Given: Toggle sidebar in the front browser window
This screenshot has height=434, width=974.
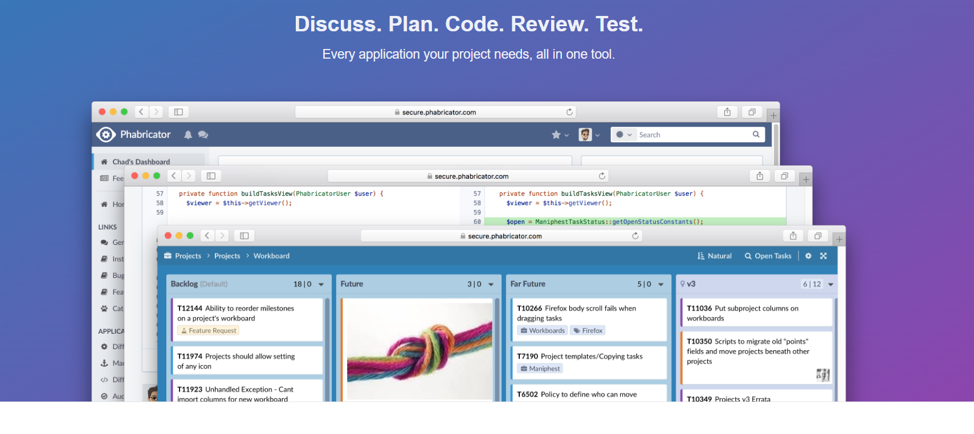Looking at the screenshot, I should [x=244, y=236].
